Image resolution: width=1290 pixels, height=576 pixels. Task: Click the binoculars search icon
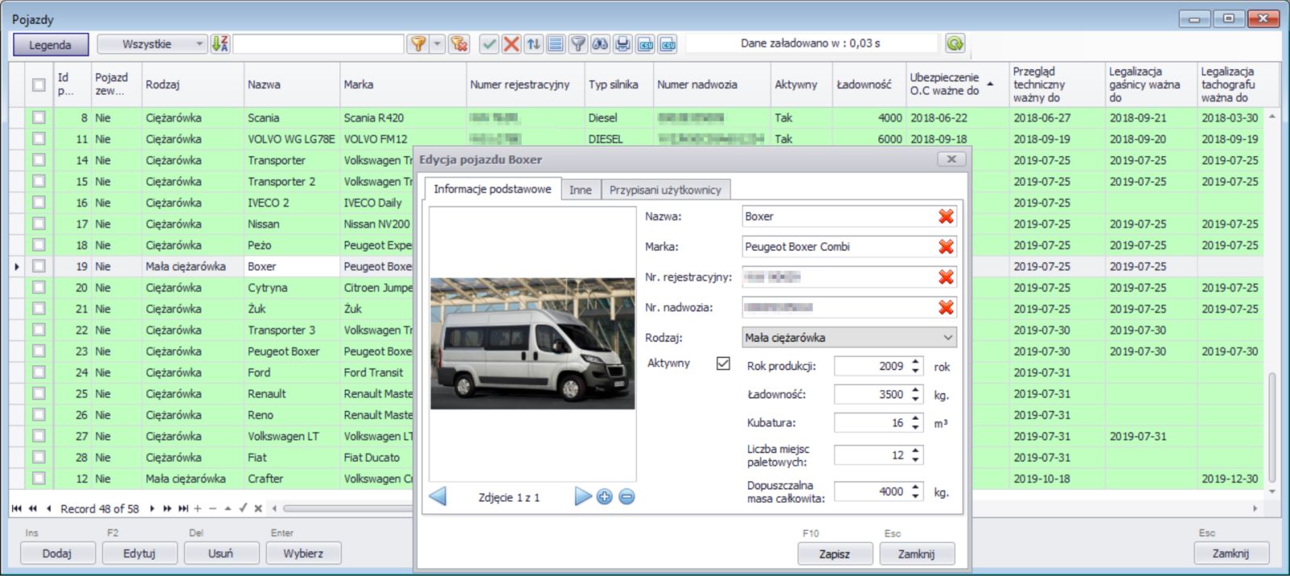click(600, 44)
